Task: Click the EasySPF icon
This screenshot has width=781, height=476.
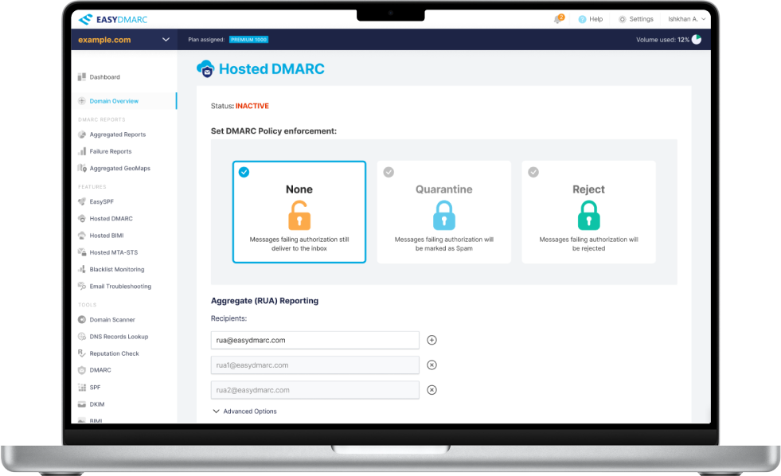Action: 82,201
